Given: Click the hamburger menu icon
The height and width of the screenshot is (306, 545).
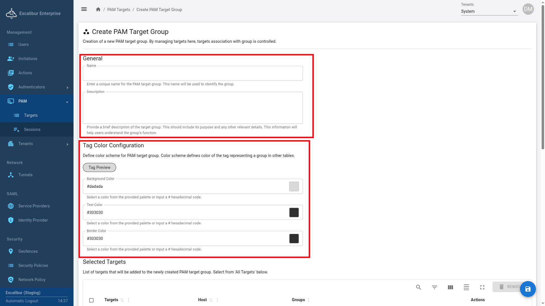Looking at the screenshot, I should point(84,9).
